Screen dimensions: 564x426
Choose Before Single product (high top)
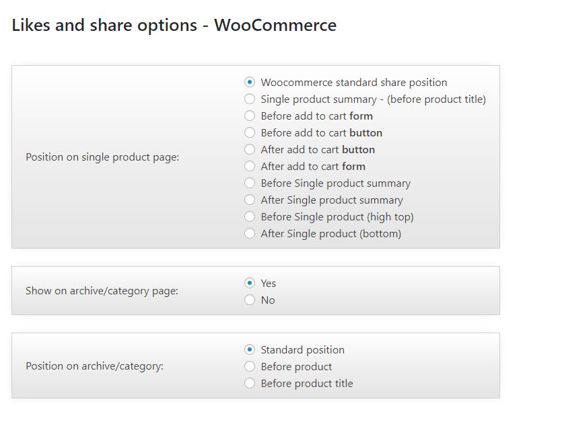[x=250, y=217]
